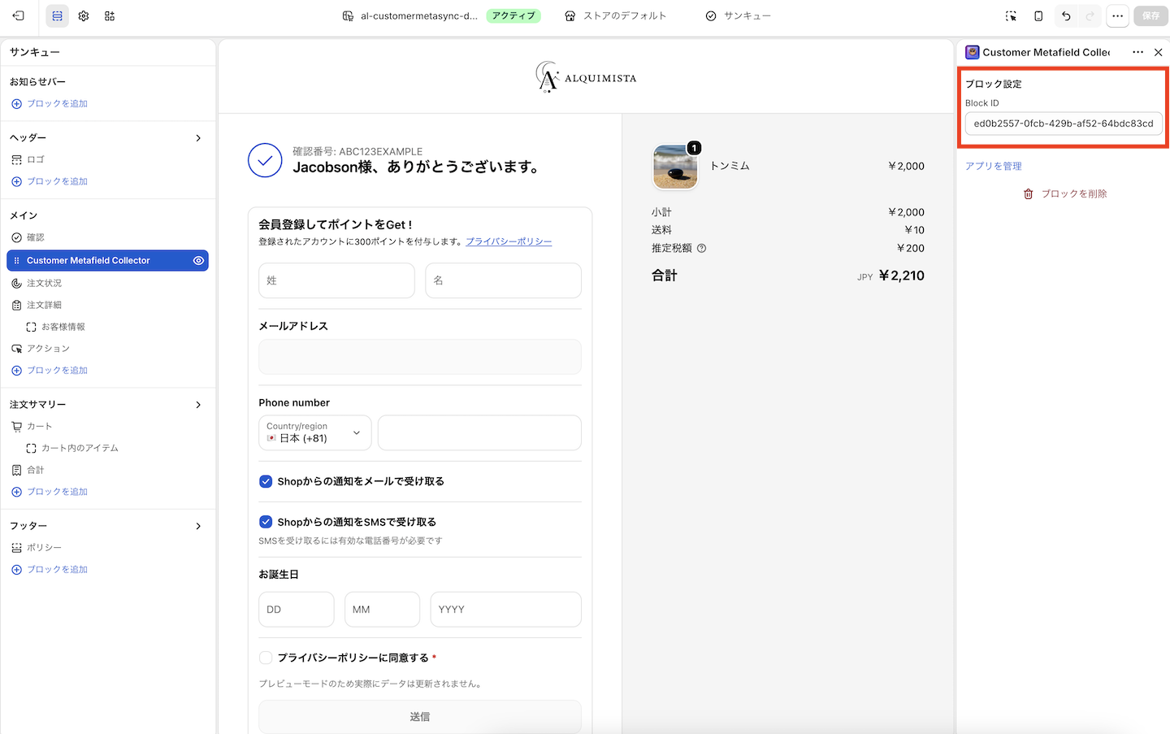Uncheck Shop notifications by email checkbox
Viewport: 1170px width, 734px height.
point(266,481)
